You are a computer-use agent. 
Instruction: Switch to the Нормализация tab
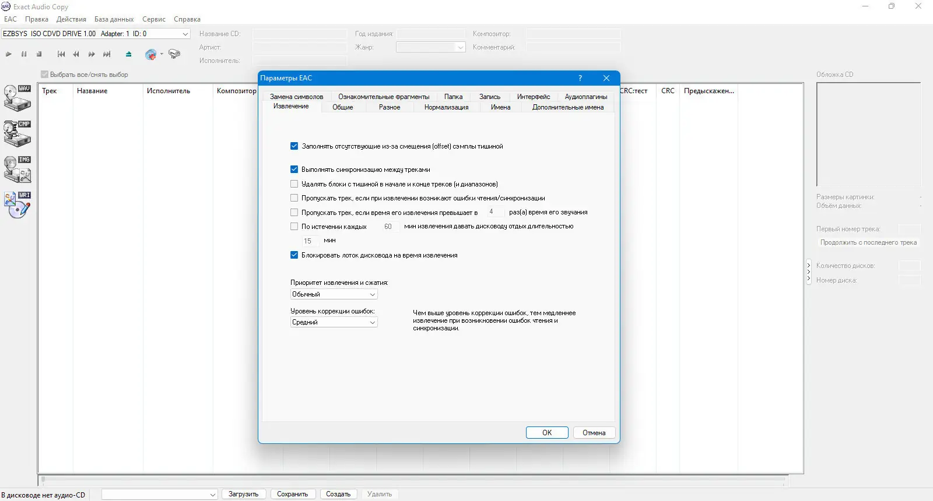tap(446, 107)
